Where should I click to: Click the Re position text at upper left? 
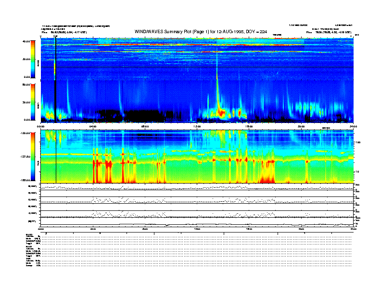(x=64, y=32)
